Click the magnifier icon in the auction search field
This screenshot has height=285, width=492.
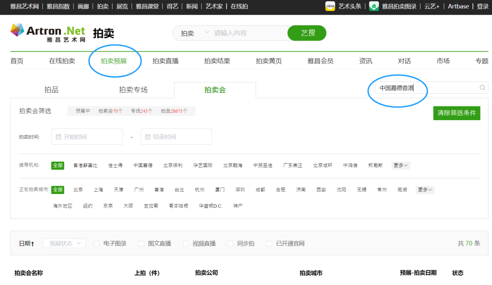pyautogui.click(x=482, y=88)
